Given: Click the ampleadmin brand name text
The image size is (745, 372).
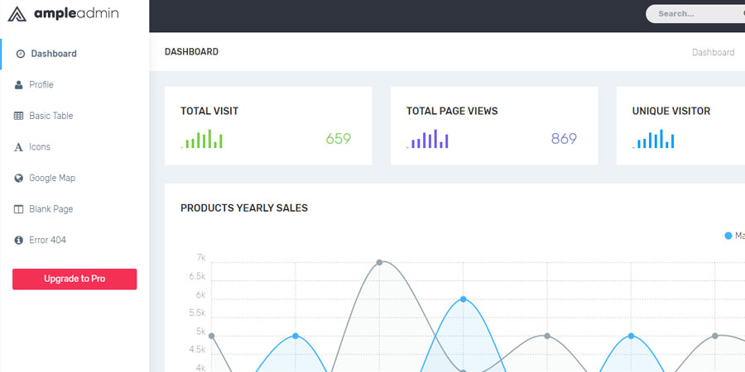Looking at the screenshot, I should pyautogui.click(x=76, y=14).
